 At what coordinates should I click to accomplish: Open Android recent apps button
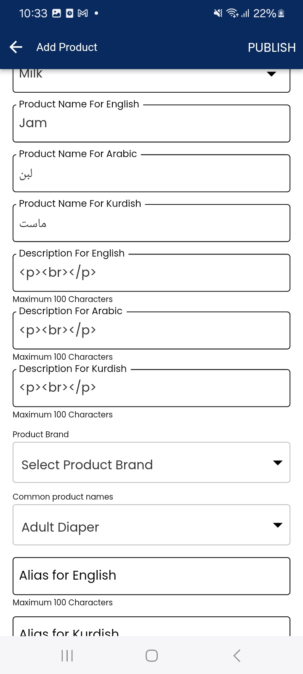[x=67, y=655]
